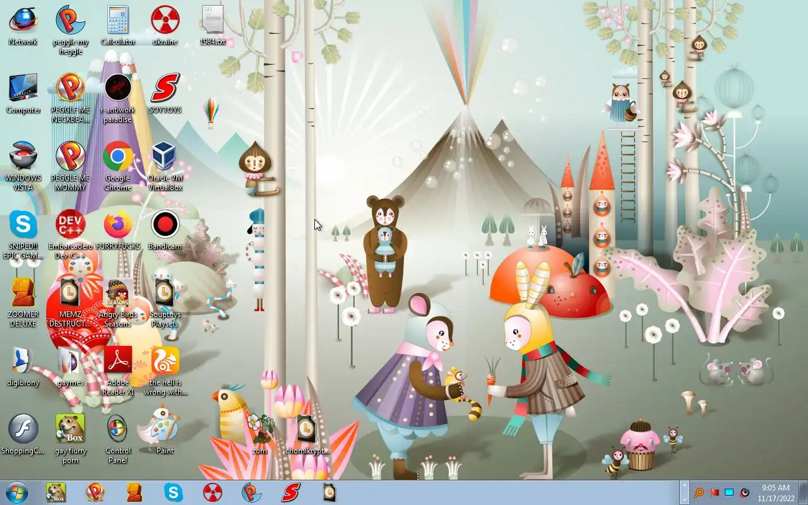The height and width of the screenshot is (505, 808).
Task: Open the Windows Start menu
Action: pyautogui.click(x=16, y=492)
